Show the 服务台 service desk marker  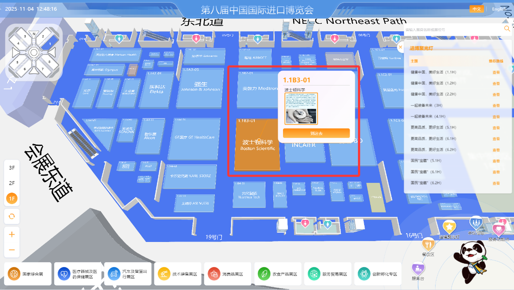pyautogui.click(x=418, y=269)
